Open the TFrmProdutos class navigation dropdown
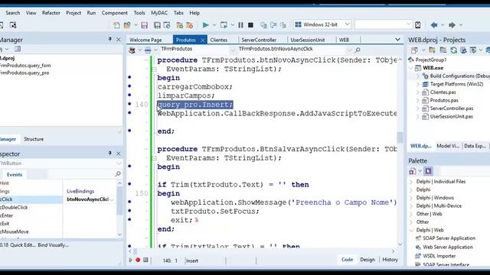The width and height of the screenshot is (490, 275). click(232, 49)
